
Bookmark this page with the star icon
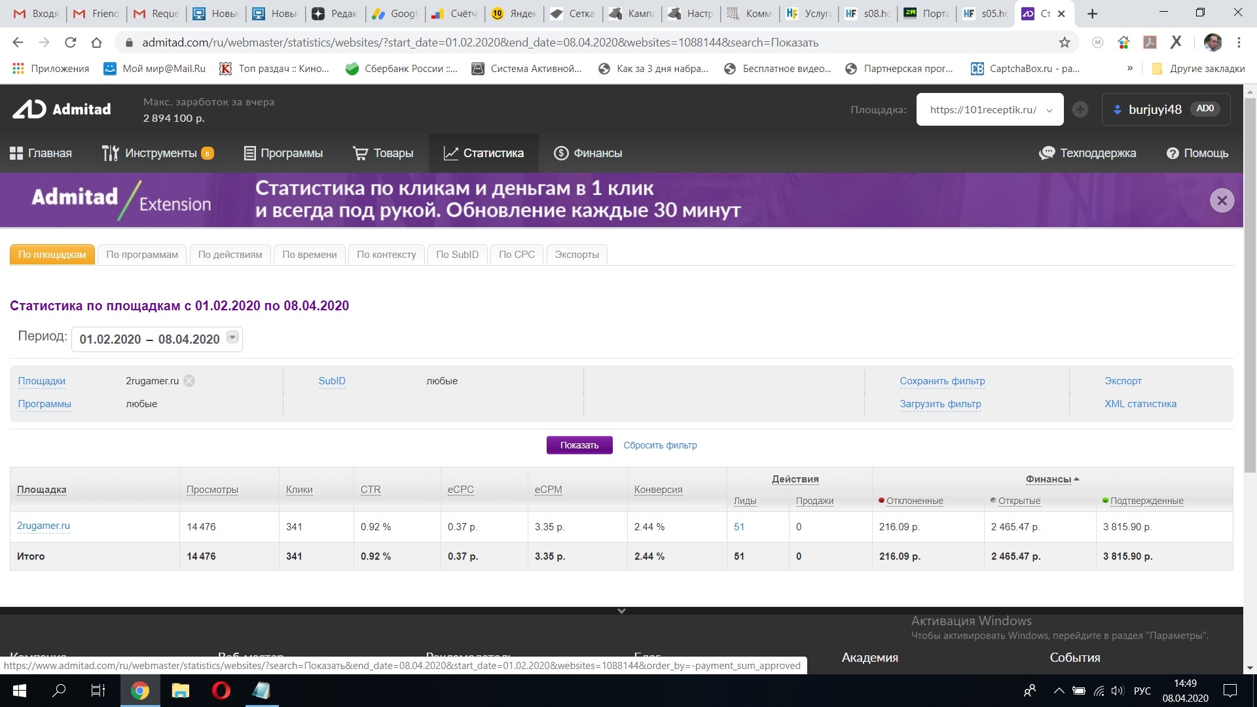click(x=1065, y=43)
